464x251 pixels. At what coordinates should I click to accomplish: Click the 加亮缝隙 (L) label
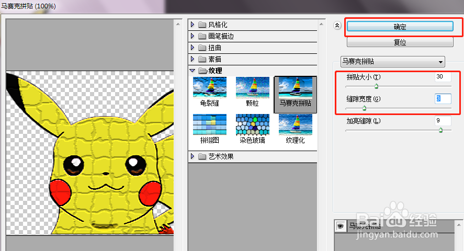364,121
